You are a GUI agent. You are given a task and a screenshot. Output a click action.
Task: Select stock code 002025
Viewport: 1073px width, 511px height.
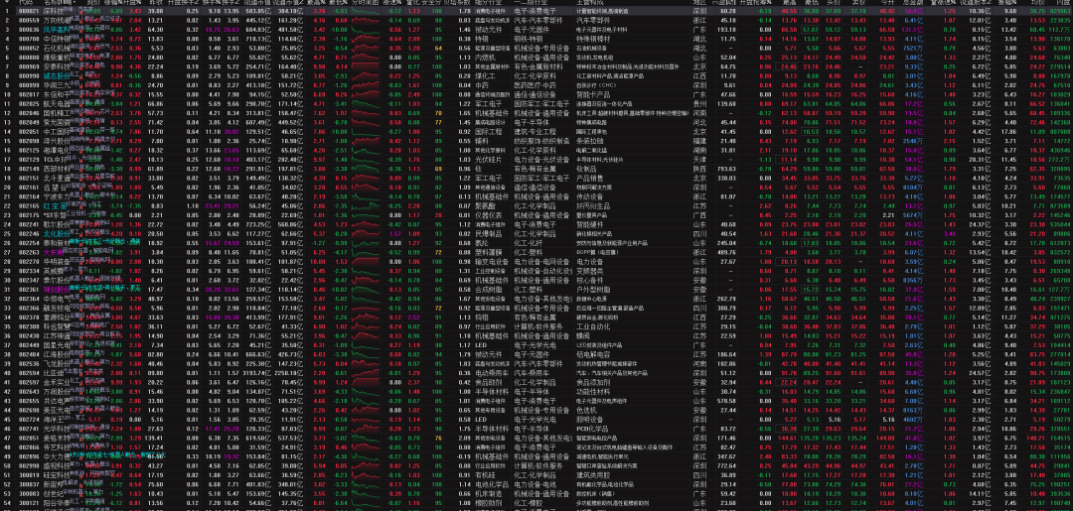29,102
